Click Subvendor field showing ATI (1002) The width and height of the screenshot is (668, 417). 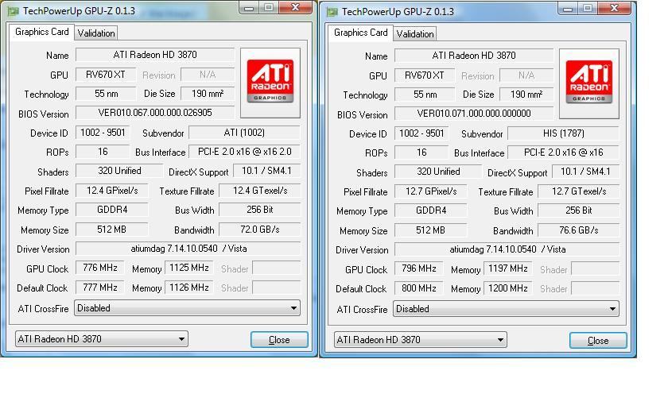click(x=244, y=133)
